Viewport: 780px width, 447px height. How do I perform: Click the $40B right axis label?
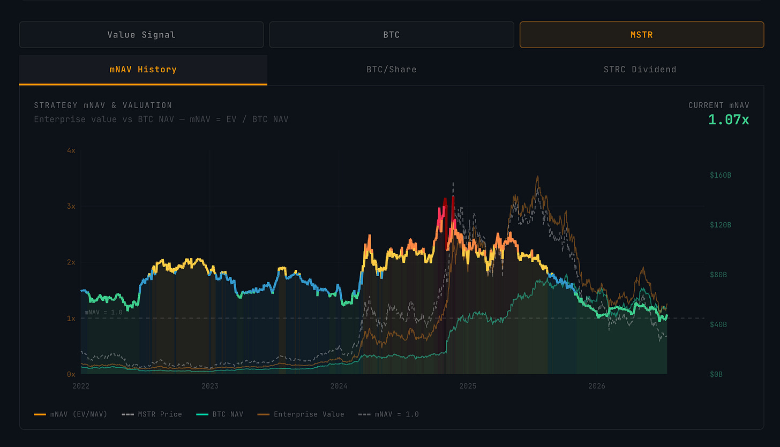(x=718, y=324)
